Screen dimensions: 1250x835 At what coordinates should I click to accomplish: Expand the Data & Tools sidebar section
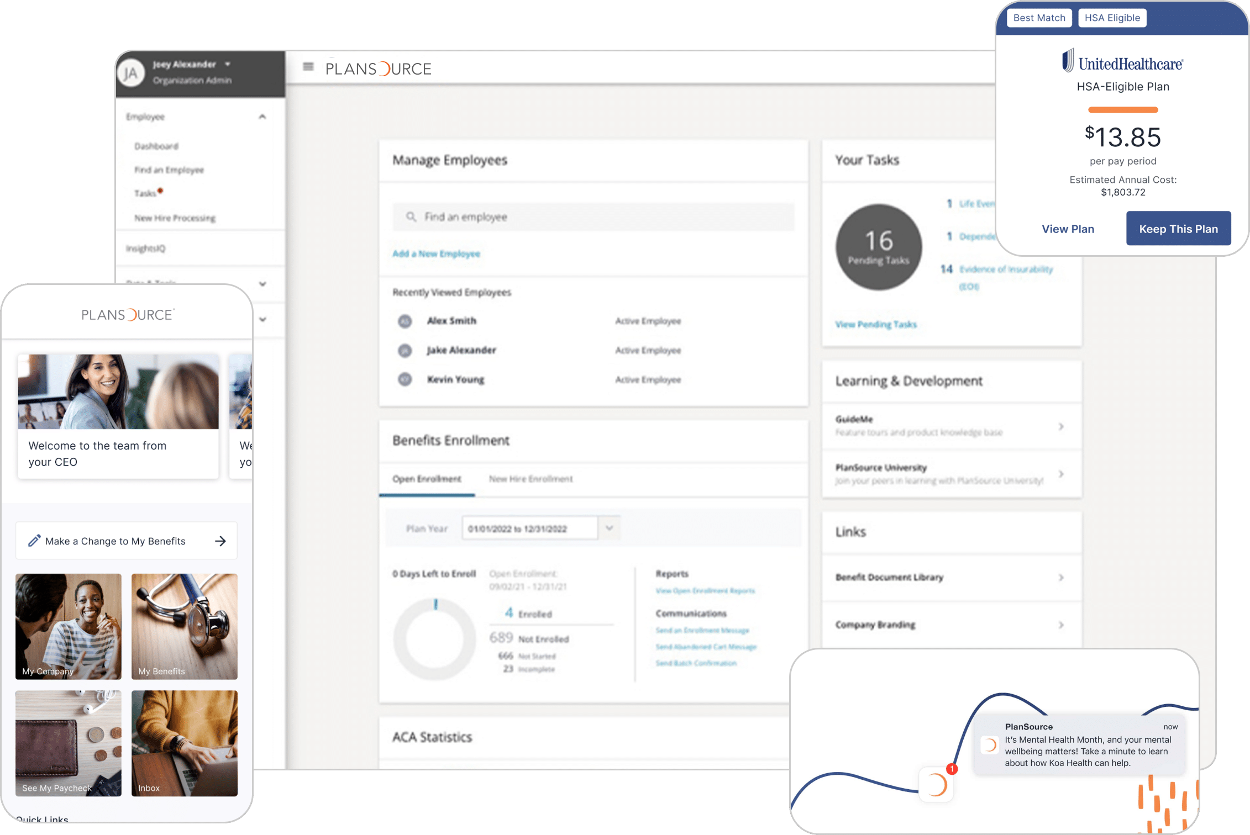262,284
